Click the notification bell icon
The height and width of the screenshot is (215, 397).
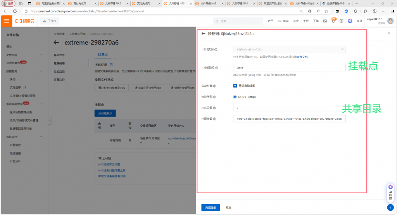pos(333,21)
